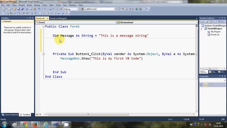Click the Start Debugging play icon

coord(61,9)
